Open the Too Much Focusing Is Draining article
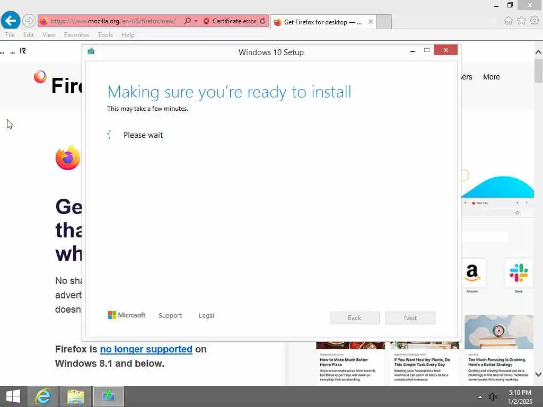This screenshot has width=543, height=407. [x=498, y=349]
